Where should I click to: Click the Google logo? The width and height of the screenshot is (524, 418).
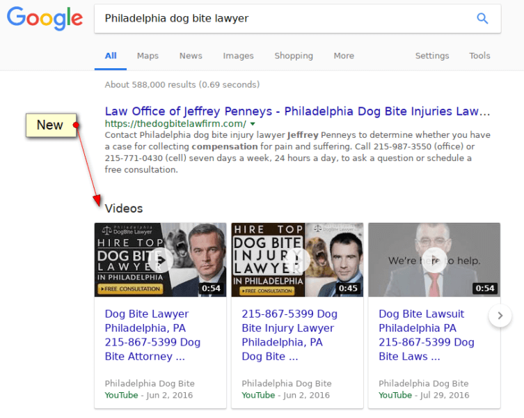tap(45, 19)
